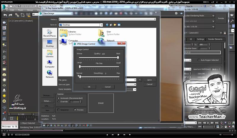The image size is (237, 138).
Task: Click Next Frame in 3ds Max playback
Action: pyautogui.click(x=212, y=123)
